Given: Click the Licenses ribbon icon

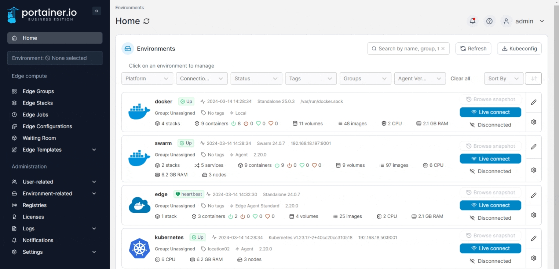Looking at the screenshot, I should click(x=14, y=217).
